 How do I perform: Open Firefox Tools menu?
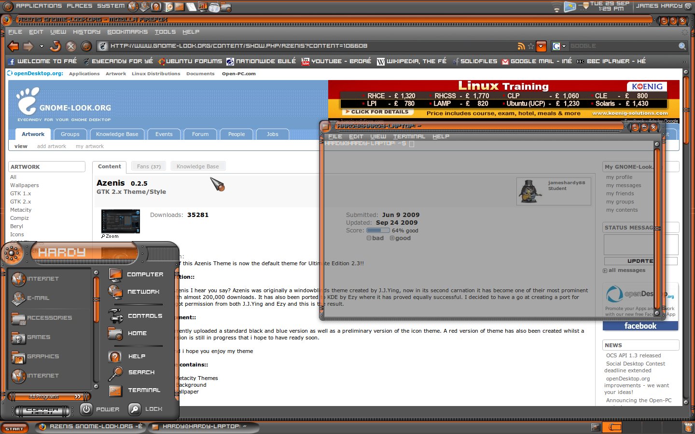[165, 32]
